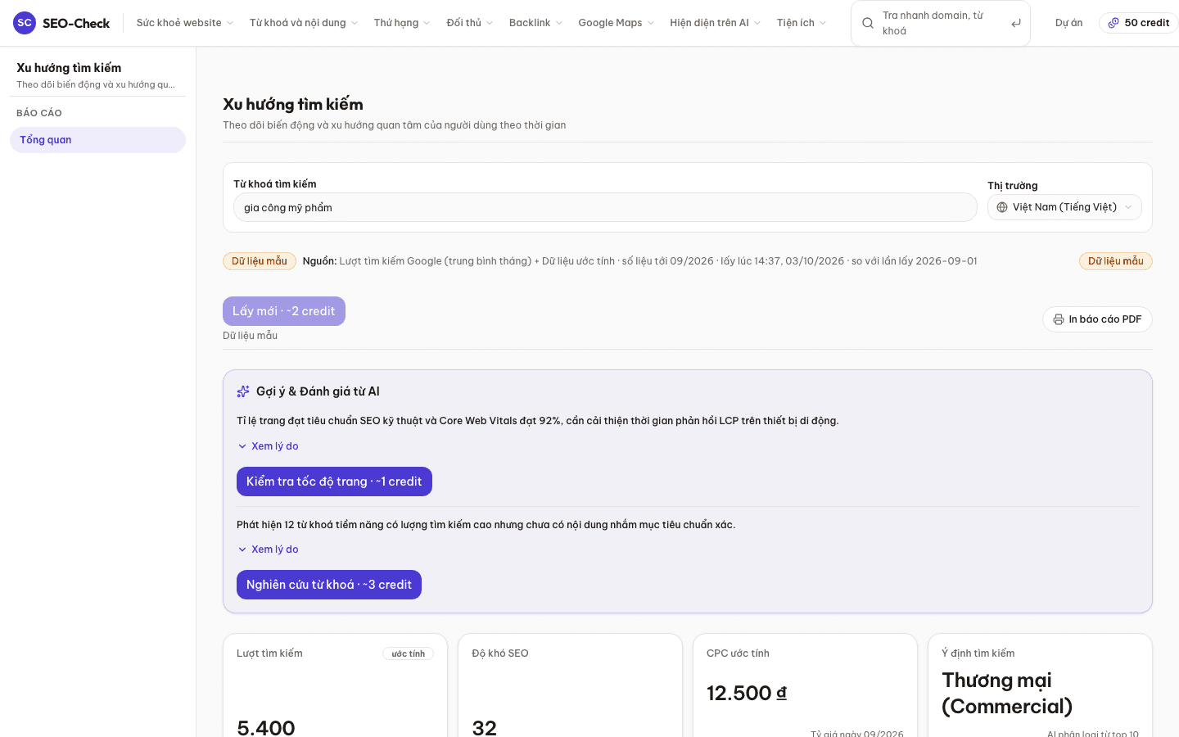The height and width of the screenshot is (737, 1179).
Task: Click 'Kiểm tra tốc độ trang' button
Action: (334, 482)
